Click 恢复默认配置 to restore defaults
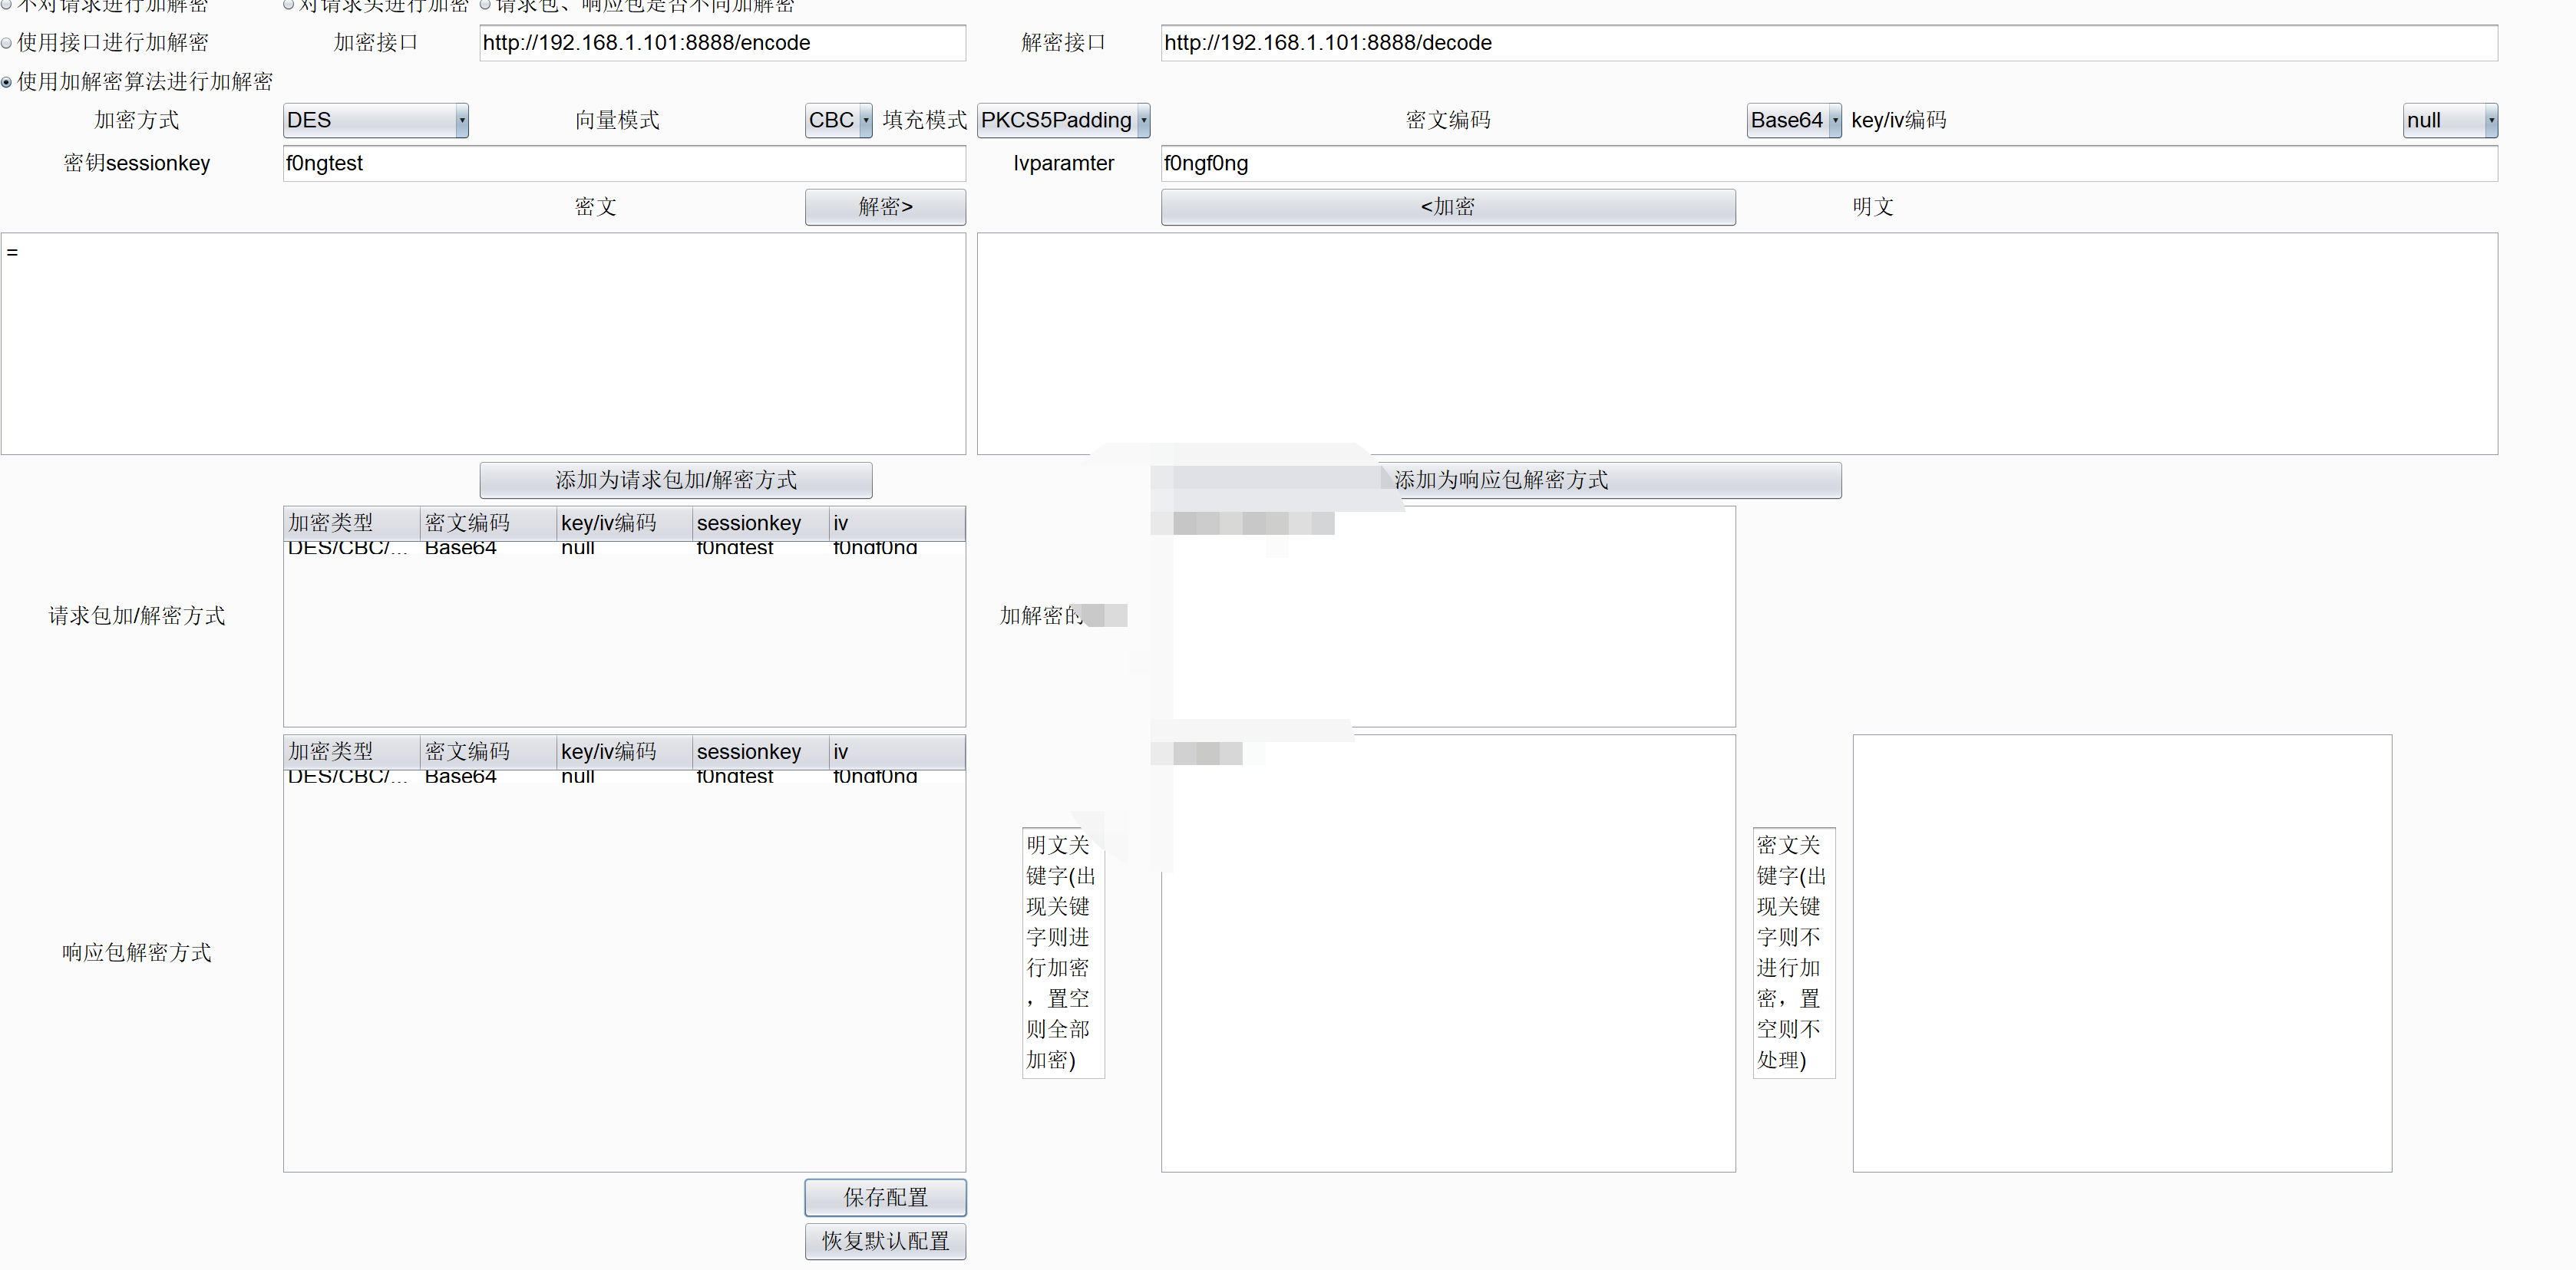This screenshot has height=1270, width=2576. pos(885,1241)
